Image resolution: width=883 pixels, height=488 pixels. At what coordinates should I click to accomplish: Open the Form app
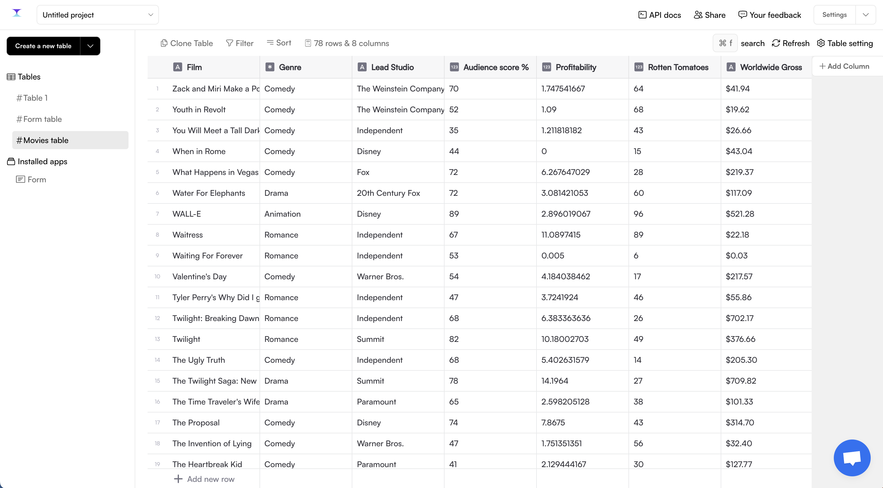pyautogui.click(x=31, y=179)
